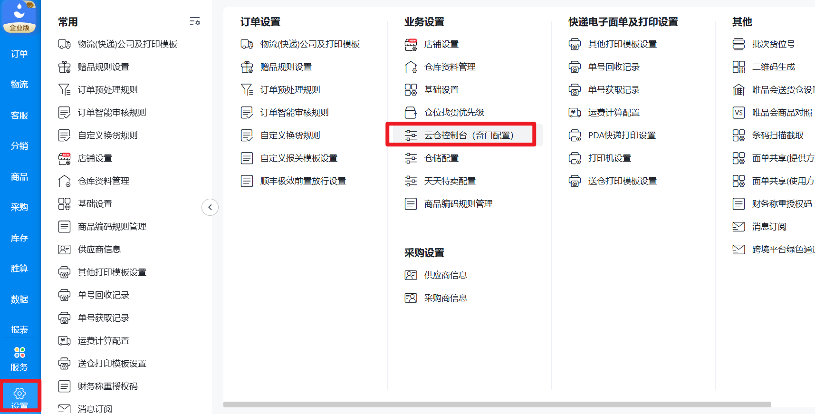Click the 打印机设置 printer icon
This screenshot has height=414, width=815.
pyautogui.click(x=575, y=158)
